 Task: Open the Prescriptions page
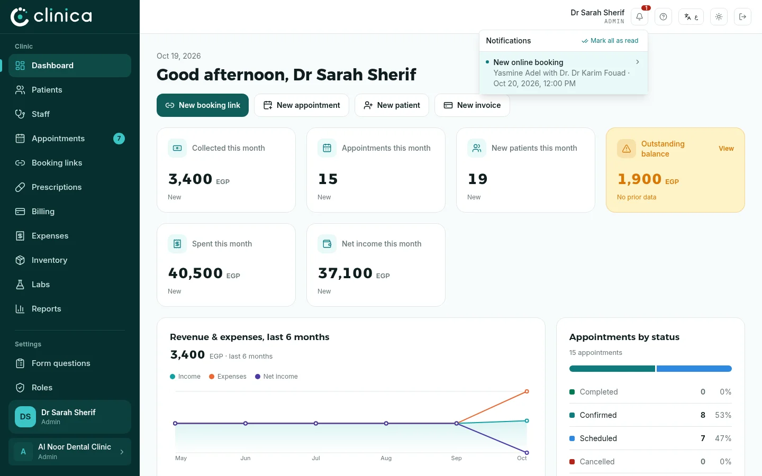point(70,187)
